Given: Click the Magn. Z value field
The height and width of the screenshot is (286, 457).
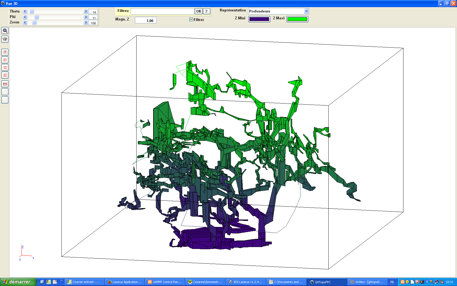Looking at the screenshot, I should (x=146, y=20).
